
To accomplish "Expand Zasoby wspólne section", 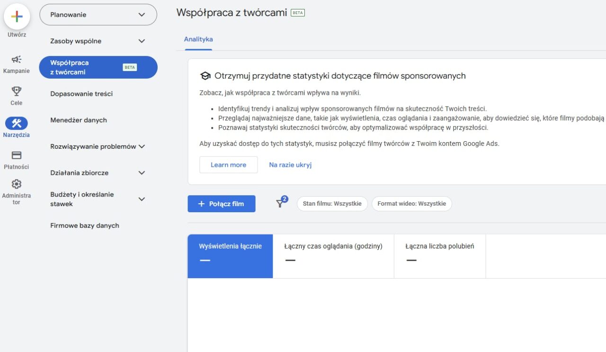I will point(142,41).
